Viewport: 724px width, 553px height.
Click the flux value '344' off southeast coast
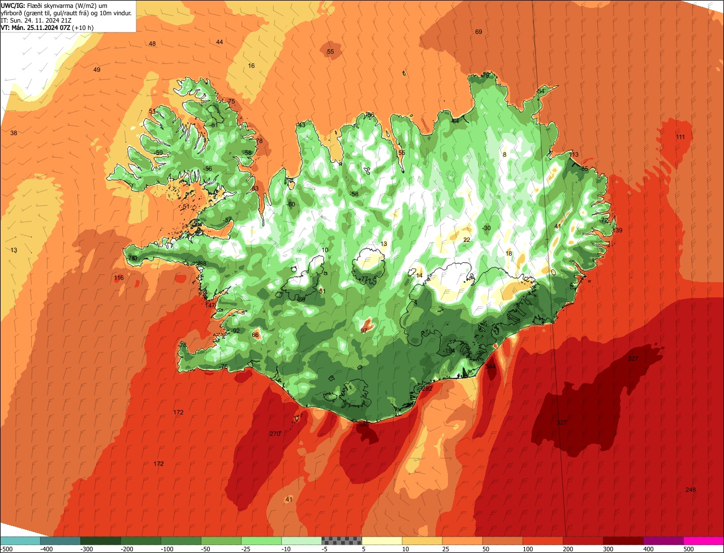tap(491, 366)
